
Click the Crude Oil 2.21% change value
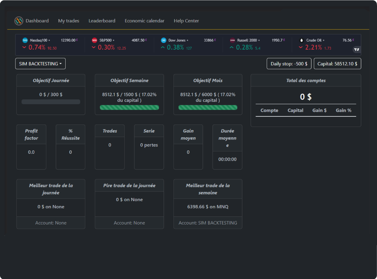pos(313,48)
